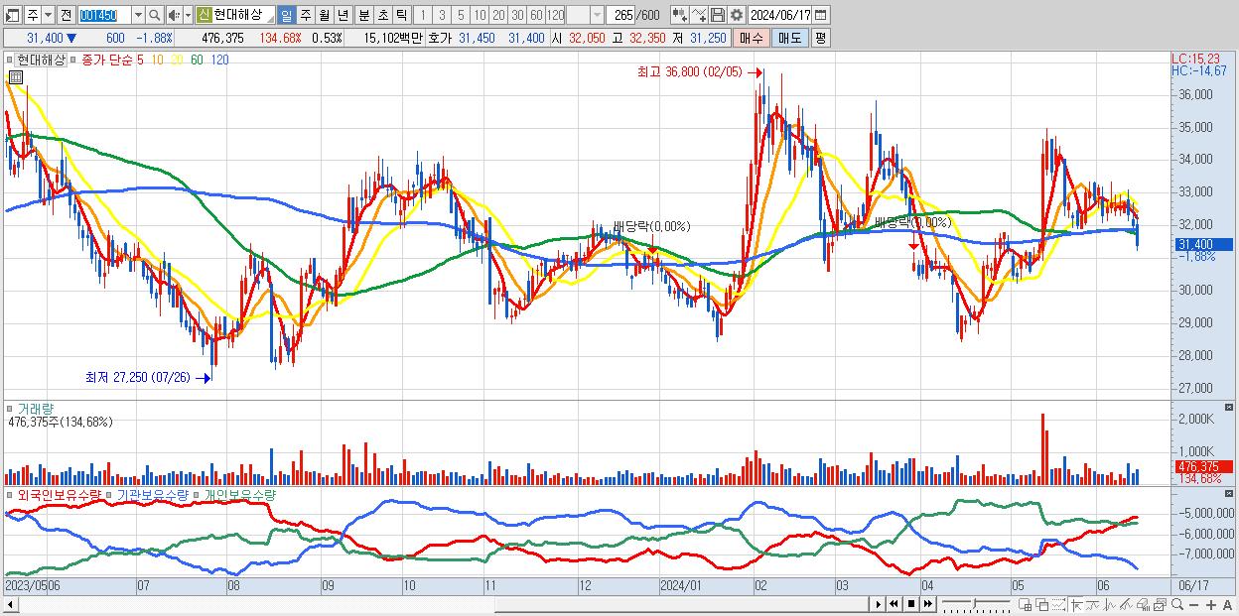Click the 31,400 current price label on the price axis

click(1201, 244)
